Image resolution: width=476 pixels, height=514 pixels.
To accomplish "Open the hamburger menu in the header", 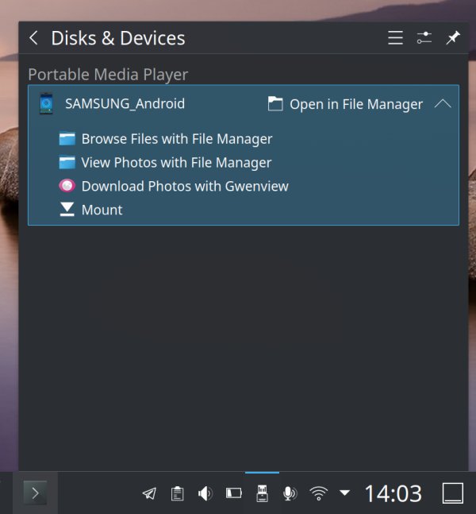I will point(395,37).
